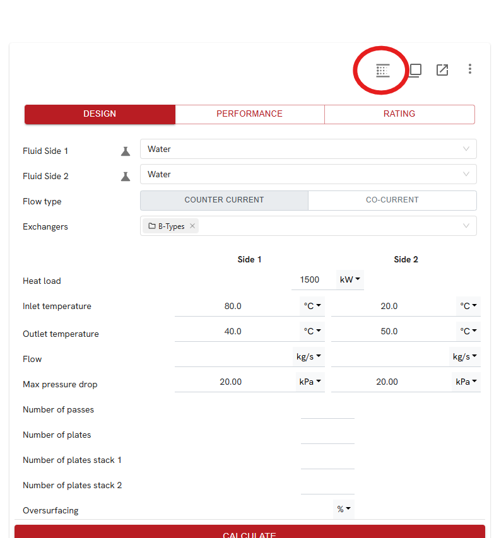Click the flask icon beside Fluid Side 1
The image size is (494, 538).
tap(126, 151)
